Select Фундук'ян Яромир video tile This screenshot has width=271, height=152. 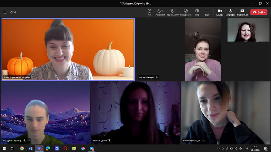coord(45,113)
